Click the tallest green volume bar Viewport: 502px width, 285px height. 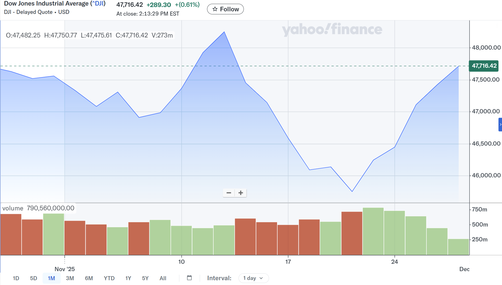pyautogui.click(x=373, y=231)
